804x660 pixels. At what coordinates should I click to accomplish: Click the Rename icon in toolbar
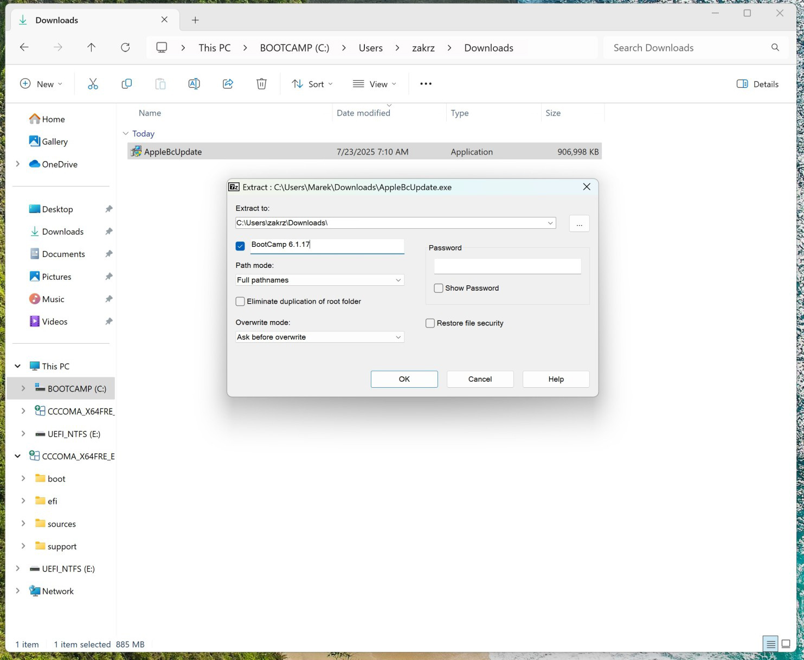[194, 84]
